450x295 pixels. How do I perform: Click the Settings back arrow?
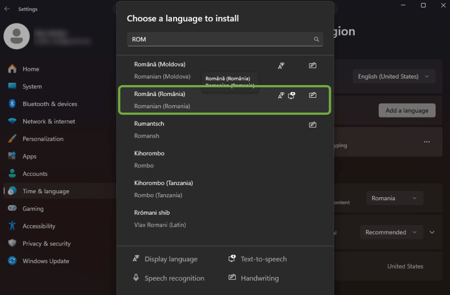point(7,9)
